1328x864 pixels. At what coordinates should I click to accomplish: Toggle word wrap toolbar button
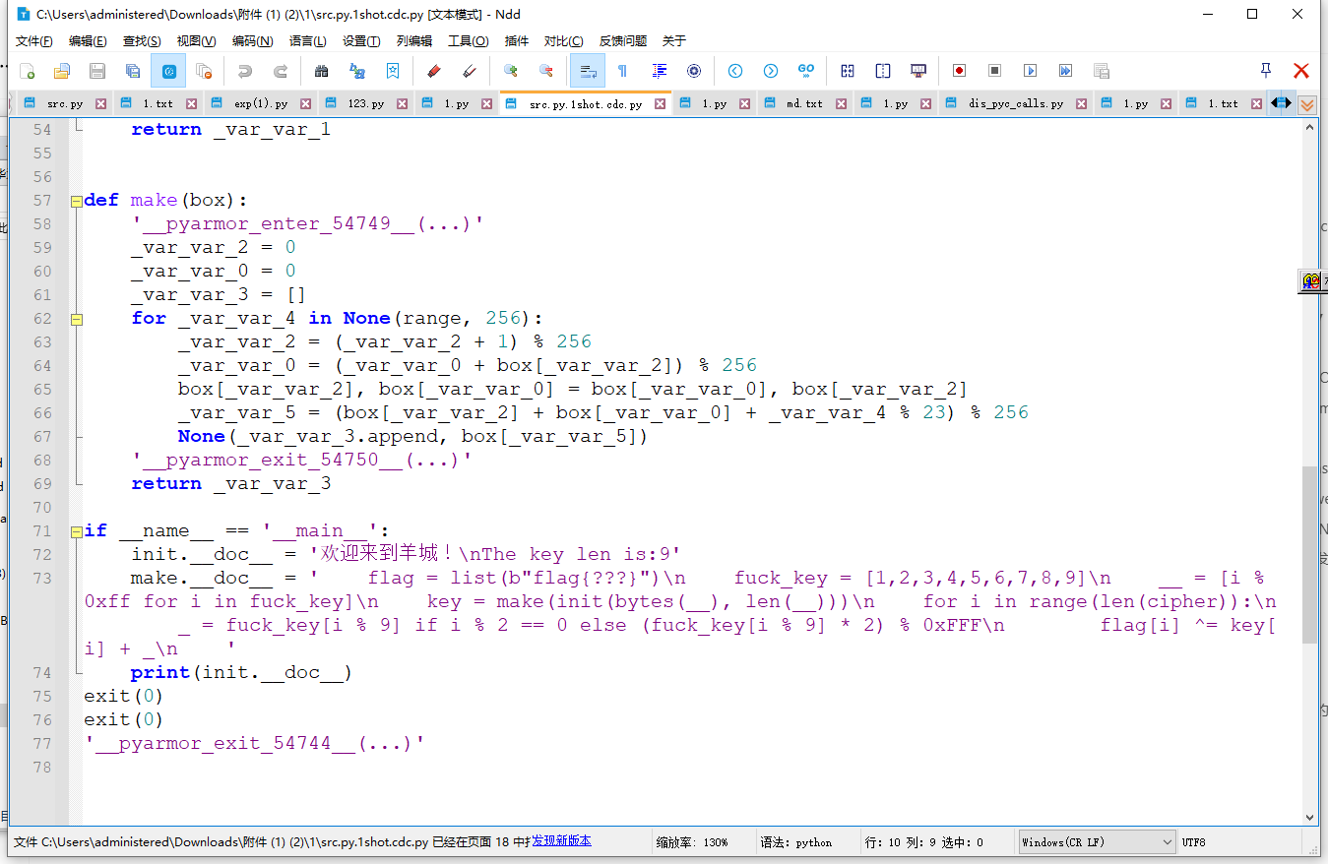587,71
